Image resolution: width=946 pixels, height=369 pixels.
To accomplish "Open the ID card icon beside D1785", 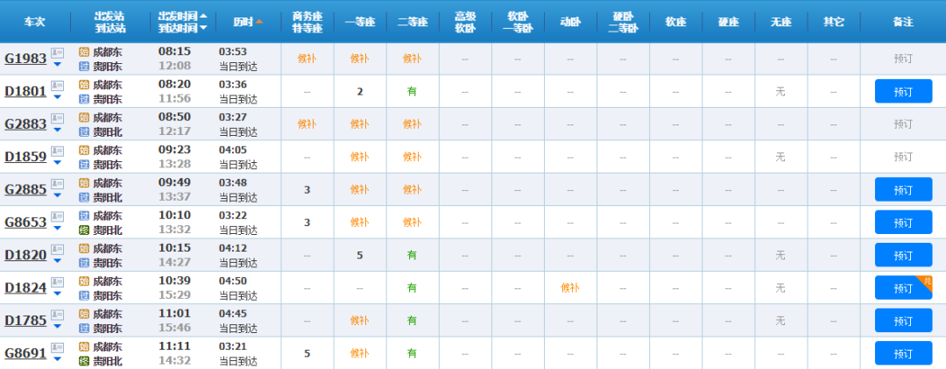I will (57, 314).
